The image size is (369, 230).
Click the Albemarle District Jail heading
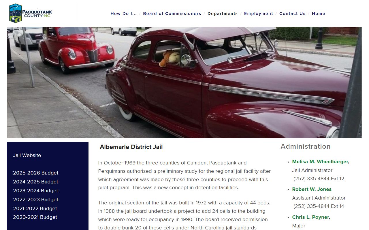coord(131,147)
